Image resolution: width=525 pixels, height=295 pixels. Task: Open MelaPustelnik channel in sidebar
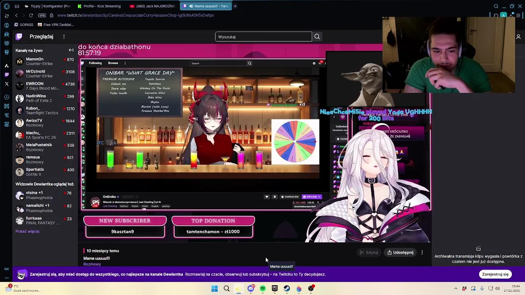point(45,147)
